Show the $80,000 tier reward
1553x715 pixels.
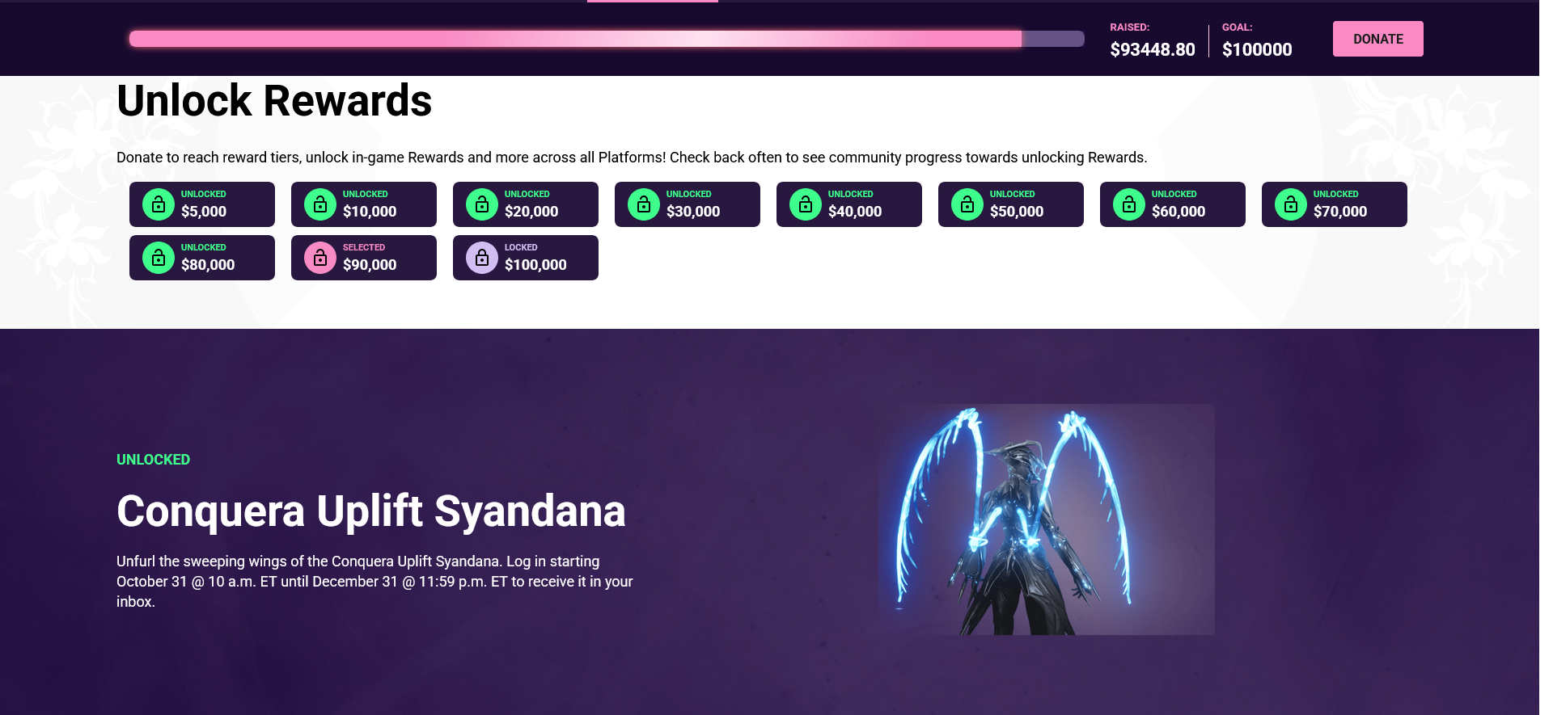click(x=202, y=258)
